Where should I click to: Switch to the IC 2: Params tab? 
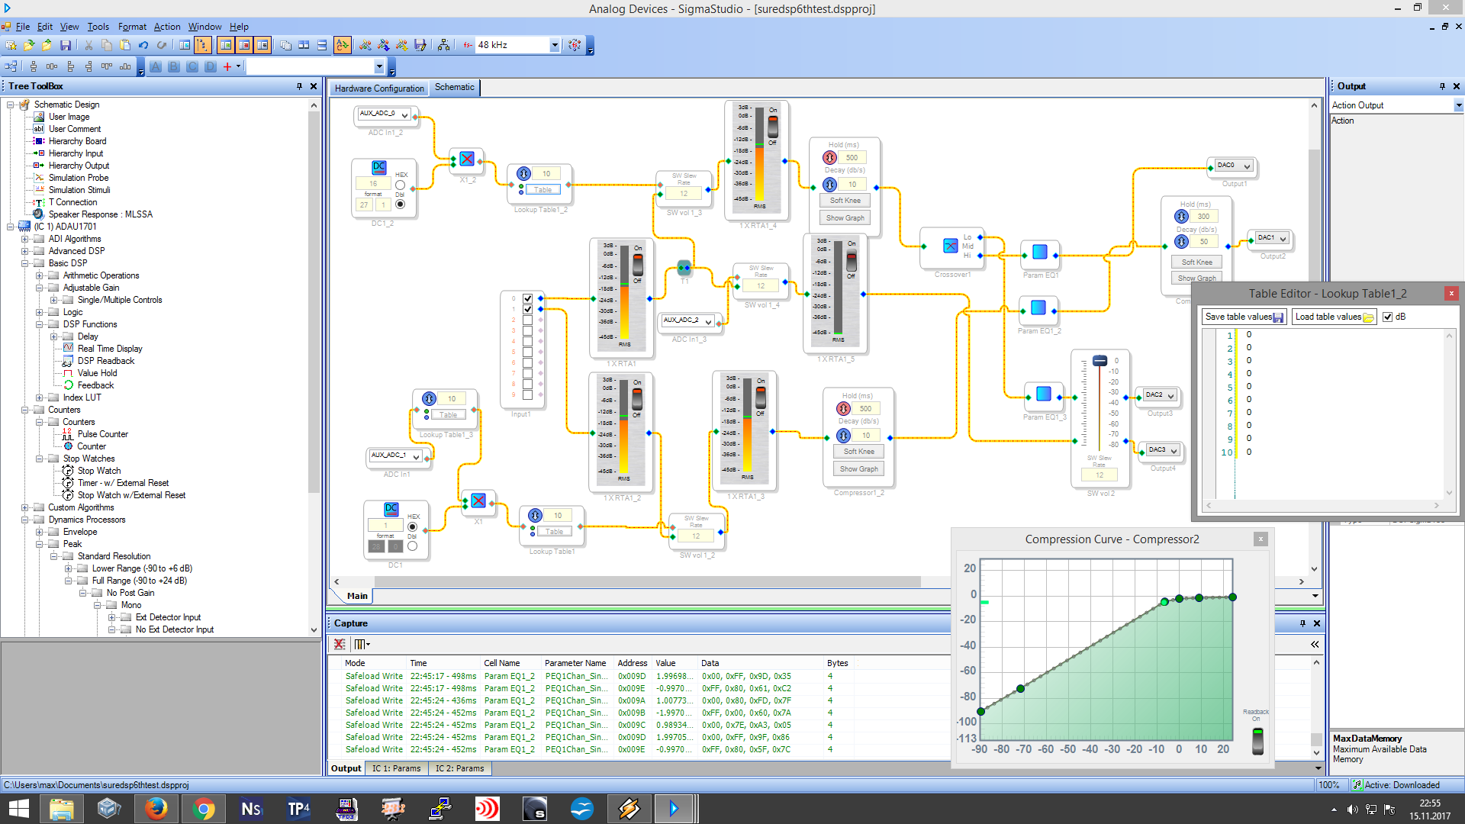point(459,769)
